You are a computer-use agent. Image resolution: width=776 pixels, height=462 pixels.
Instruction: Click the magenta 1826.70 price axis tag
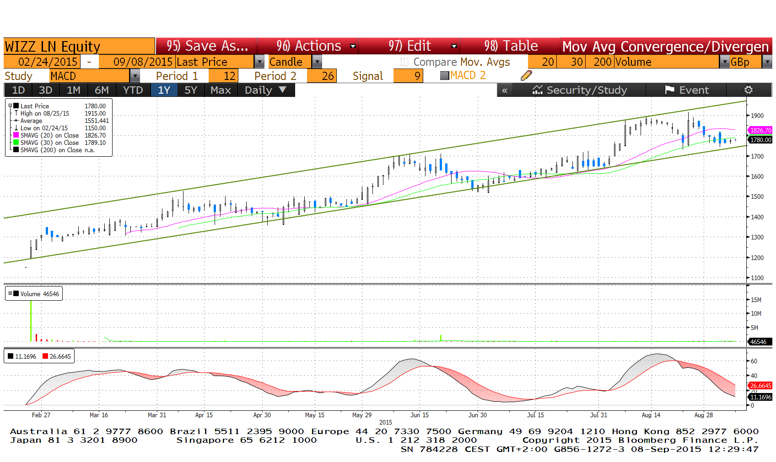click(760, 130)
